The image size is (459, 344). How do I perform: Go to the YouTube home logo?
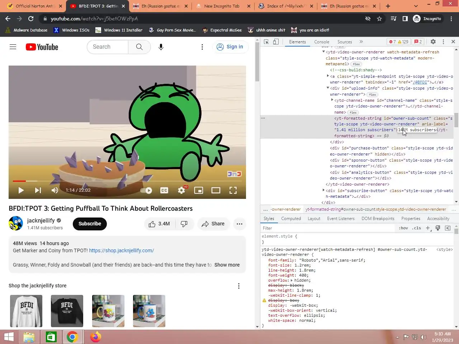point(42,47)
